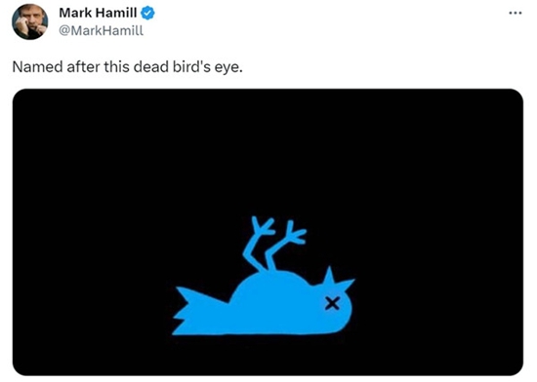Click the word "Named" in the tweet
The height and width of the screenshot is (382, 537).
pos(38,67)
